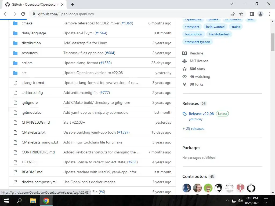Click the Chrome icon on the taskbar
Image resolution: width=275 pixels, height=206 pixels.
click(46, 201)
